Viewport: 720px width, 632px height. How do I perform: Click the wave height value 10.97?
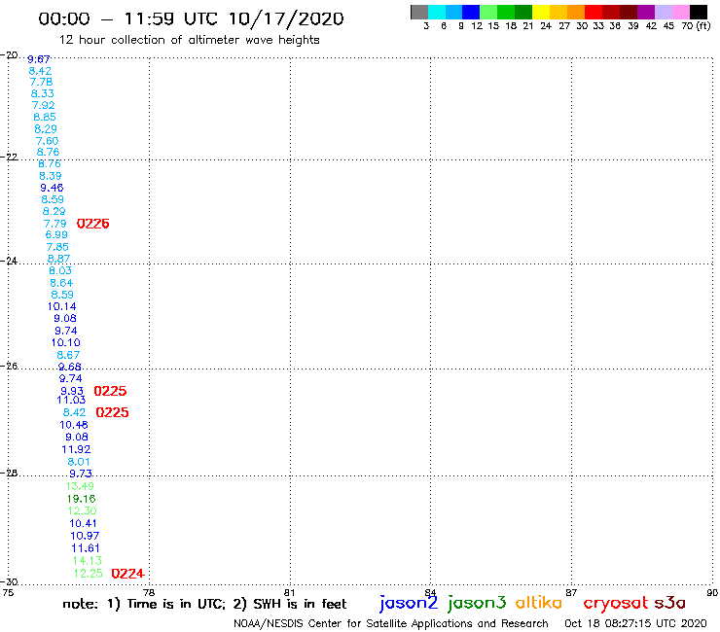pyautogui.click(x=85, y=536)
